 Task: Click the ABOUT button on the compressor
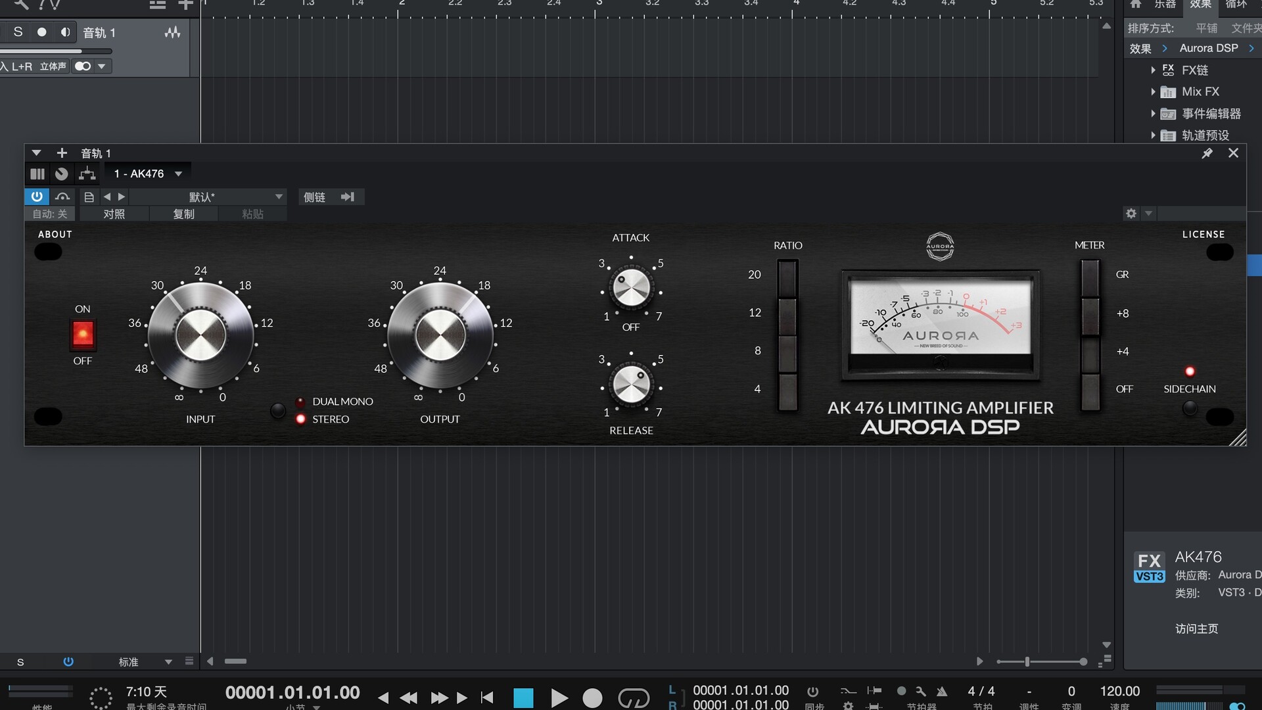(48, 252)
